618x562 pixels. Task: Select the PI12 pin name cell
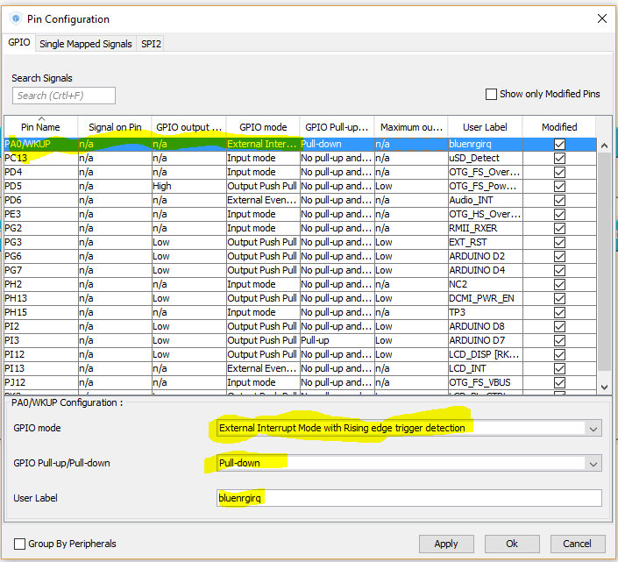click(x=41, y=355)
